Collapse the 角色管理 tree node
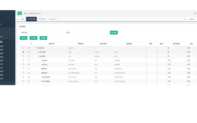The height and width of the screenshot is (123, 197). [x=39, y=56]
